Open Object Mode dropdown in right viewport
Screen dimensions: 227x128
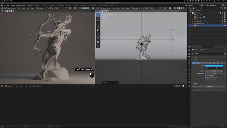106,8
